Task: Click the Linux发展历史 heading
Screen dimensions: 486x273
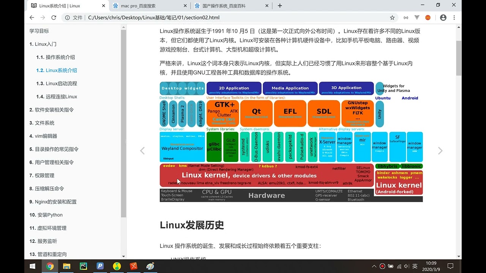Action: tap(192, 225)
